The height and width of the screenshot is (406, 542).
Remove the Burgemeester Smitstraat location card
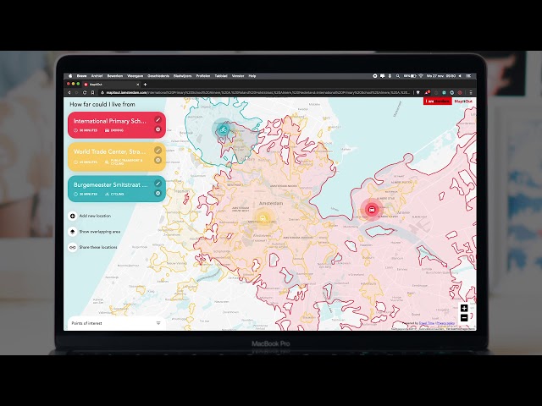pyautogui.click(x=158, y=193)
